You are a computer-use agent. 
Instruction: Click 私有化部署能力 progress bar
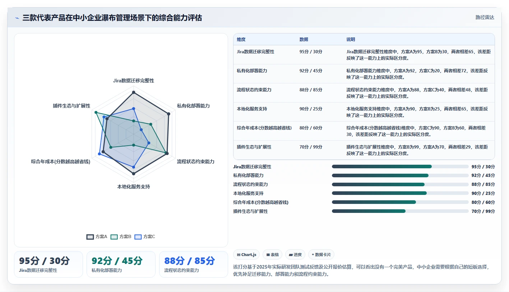400,175
